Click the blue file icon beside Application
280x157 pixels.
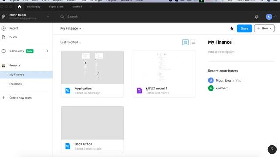point(68,91)
